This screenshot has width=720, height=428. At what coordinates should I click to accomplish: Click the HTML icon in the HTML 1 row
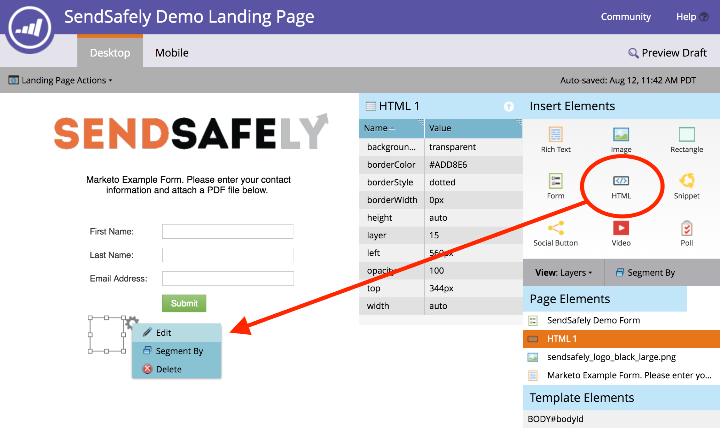pyautogui.click(x=533, y=339)
